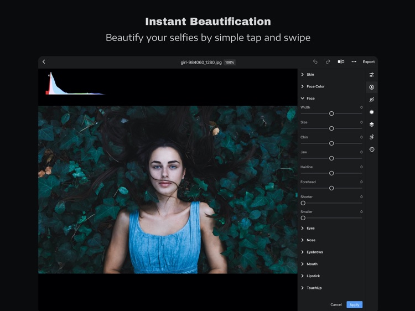Click the Size slider handle
Image resolution: width=415 pixels, height=311 pixels.
coord(331,128)
